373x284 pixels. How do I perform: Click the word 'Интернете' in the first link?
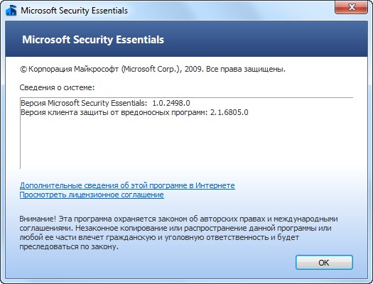(x=215, y=185)
